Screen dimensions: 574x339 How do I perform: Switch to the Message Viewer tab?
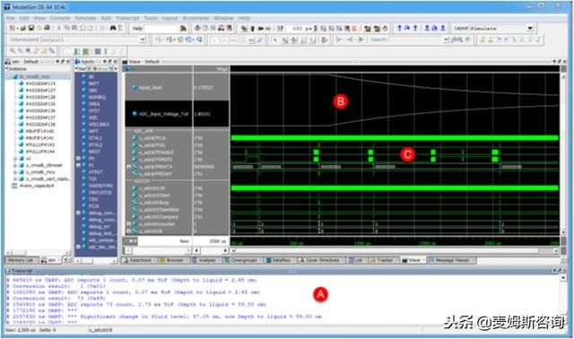pos(452,260)
